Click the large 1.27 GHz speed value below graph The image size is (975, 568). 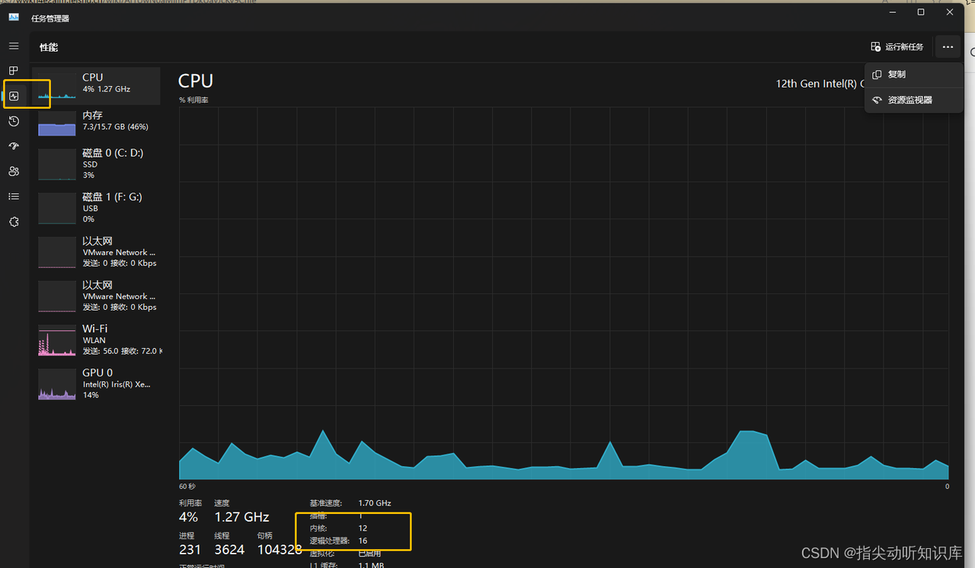pyautogui.click(x=241, y=517)
